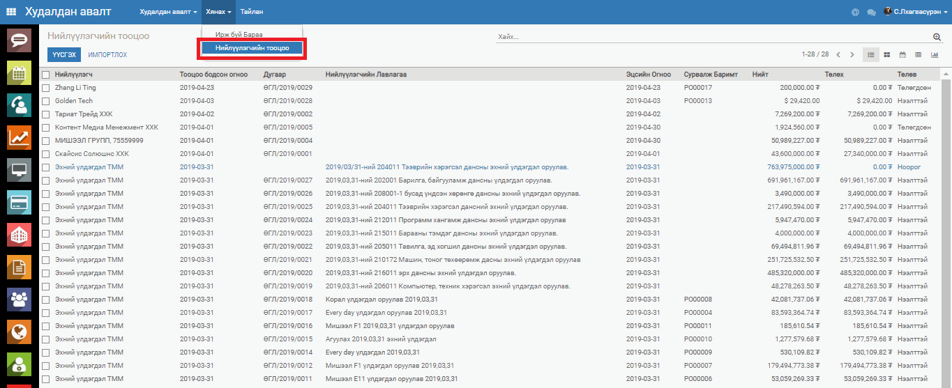This screenshot has height=388, width=952.
Task: Click the advanced search magnifier icon
Action: tap(937, 37)
